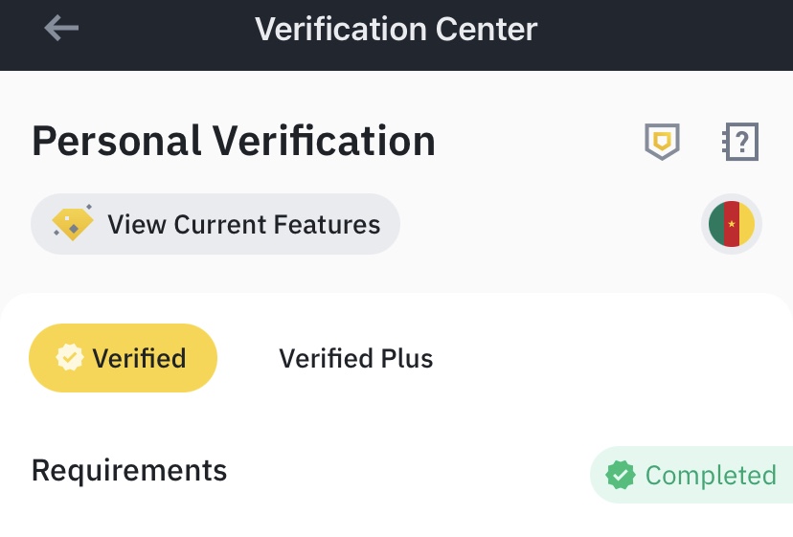This screenshot has width=793, height=537.
Task: Tap the yellow star on the flag
Action: tap(732, 225)
